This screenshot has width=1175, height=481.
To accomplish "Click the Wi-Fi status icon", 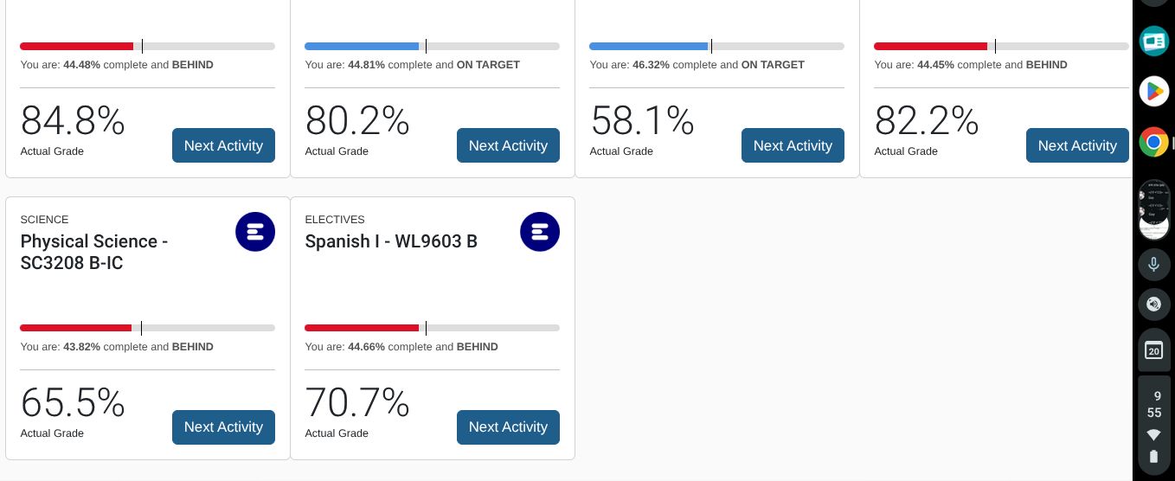I will [x=1153, y=435].
